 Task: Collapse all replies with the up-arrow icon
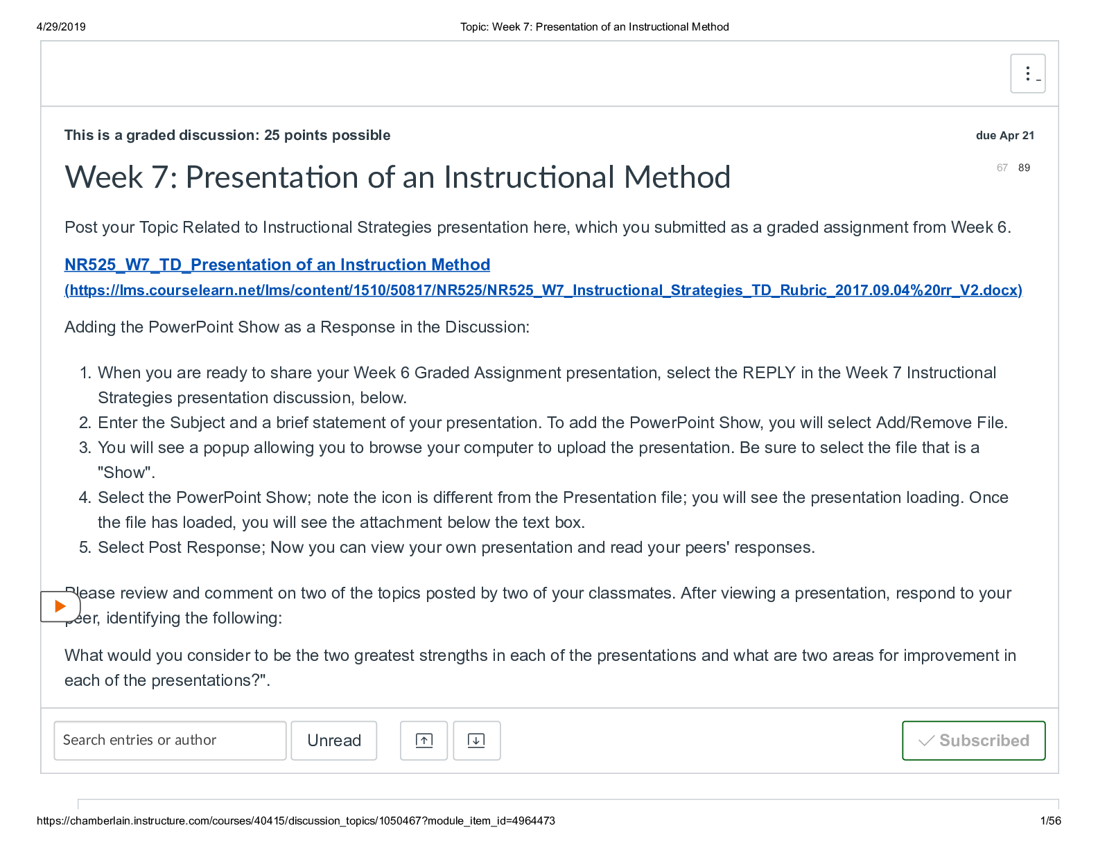click(424, 740)
